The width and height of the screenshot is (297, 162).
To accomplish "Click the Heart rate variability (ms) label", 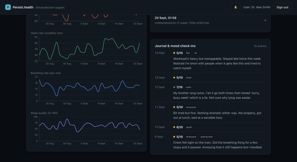I will point(46,33).
